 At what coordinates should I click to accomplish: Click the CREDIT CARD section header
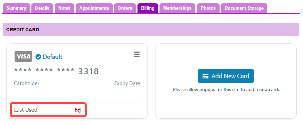pos(23,30)
